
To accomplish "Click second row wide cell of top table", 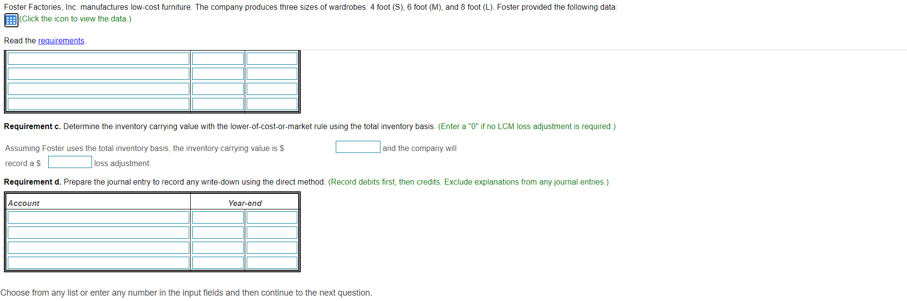I will (x=98, y=74).
